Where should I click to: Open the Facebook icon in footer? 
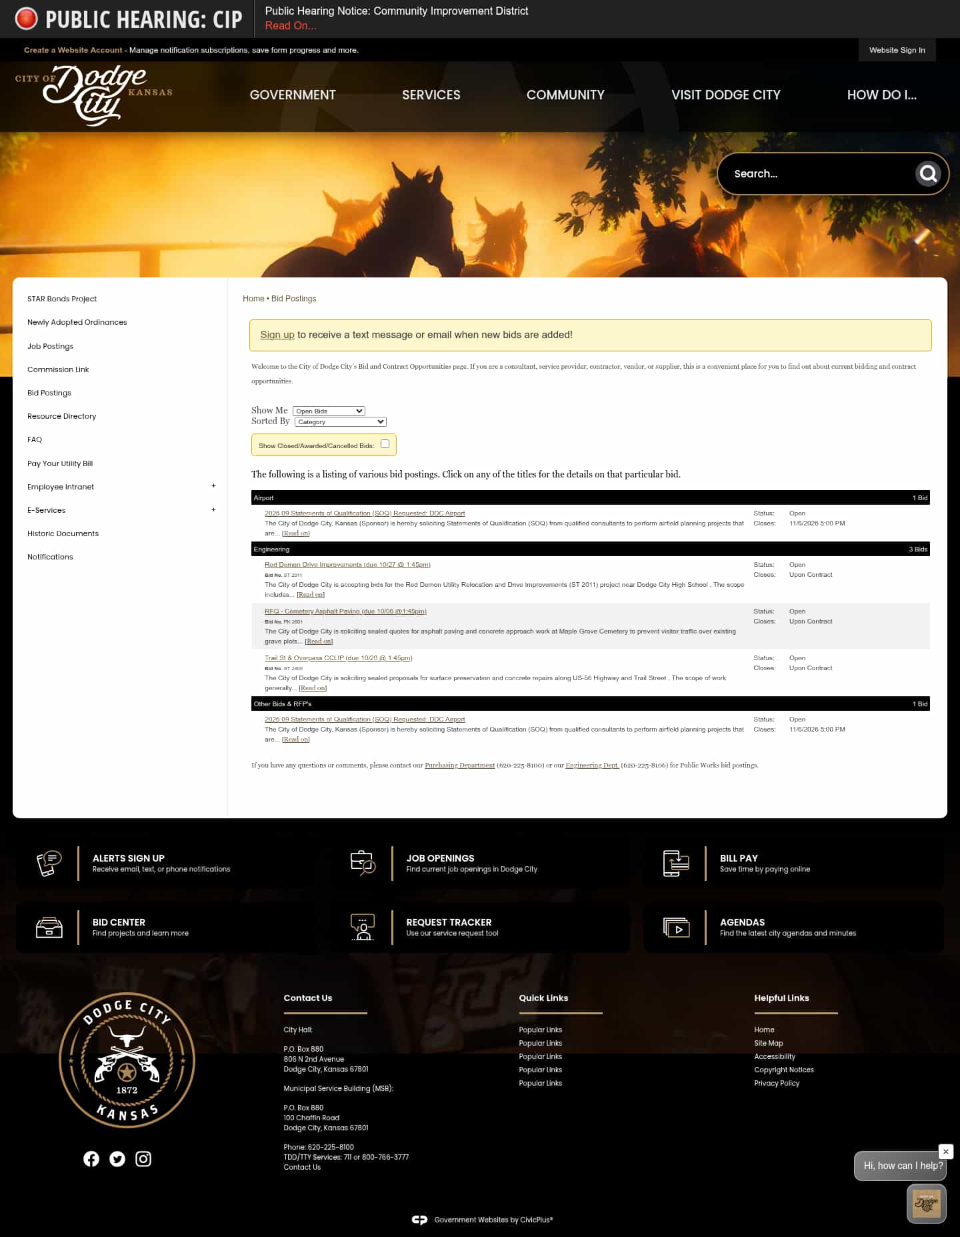[91, 1159]
